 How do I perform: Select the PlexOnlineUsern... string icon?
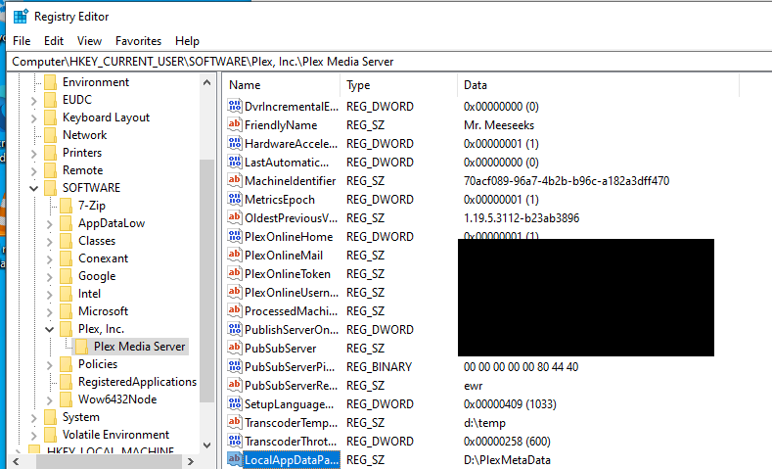click(x=235, y=292)
